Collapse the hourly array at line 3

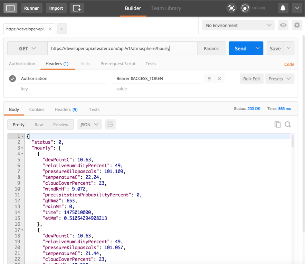pos(22,148)
